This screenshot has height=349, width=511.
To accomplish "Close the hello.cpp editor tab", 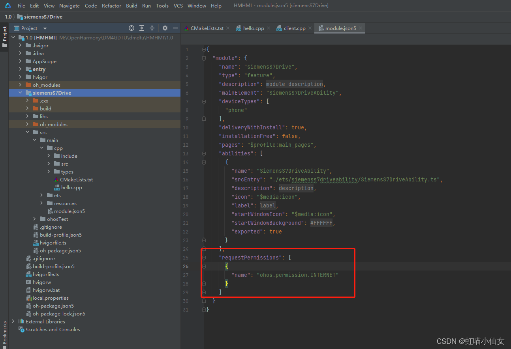I will (268, 28).
